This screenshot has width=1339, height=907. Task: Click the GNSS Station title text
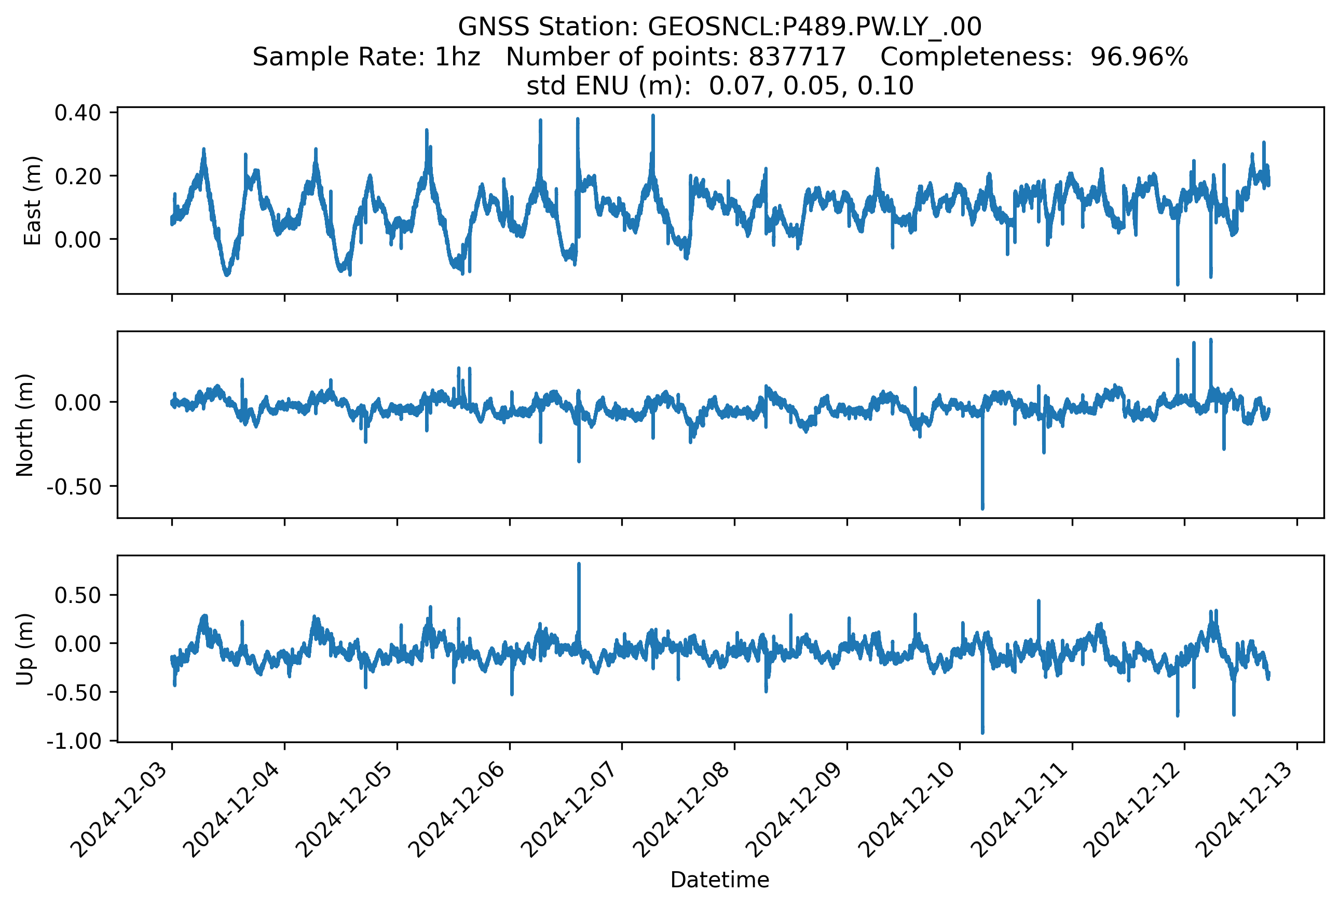click(720, 27)
